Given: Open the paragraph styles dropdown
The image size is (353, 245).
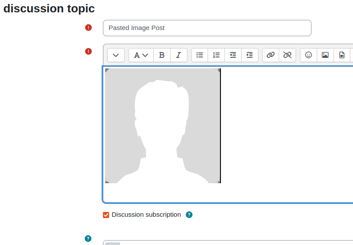Looking at the screenshot, I should pyautogui.click(x=141, y=55).
